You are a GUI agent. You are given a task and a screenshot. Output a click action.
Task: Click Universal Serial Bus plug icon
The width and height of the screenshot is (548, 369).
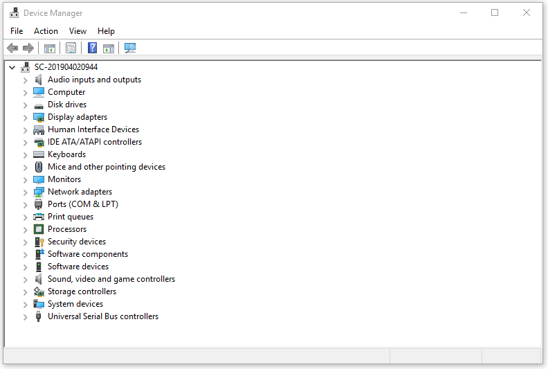pos(39,316)
